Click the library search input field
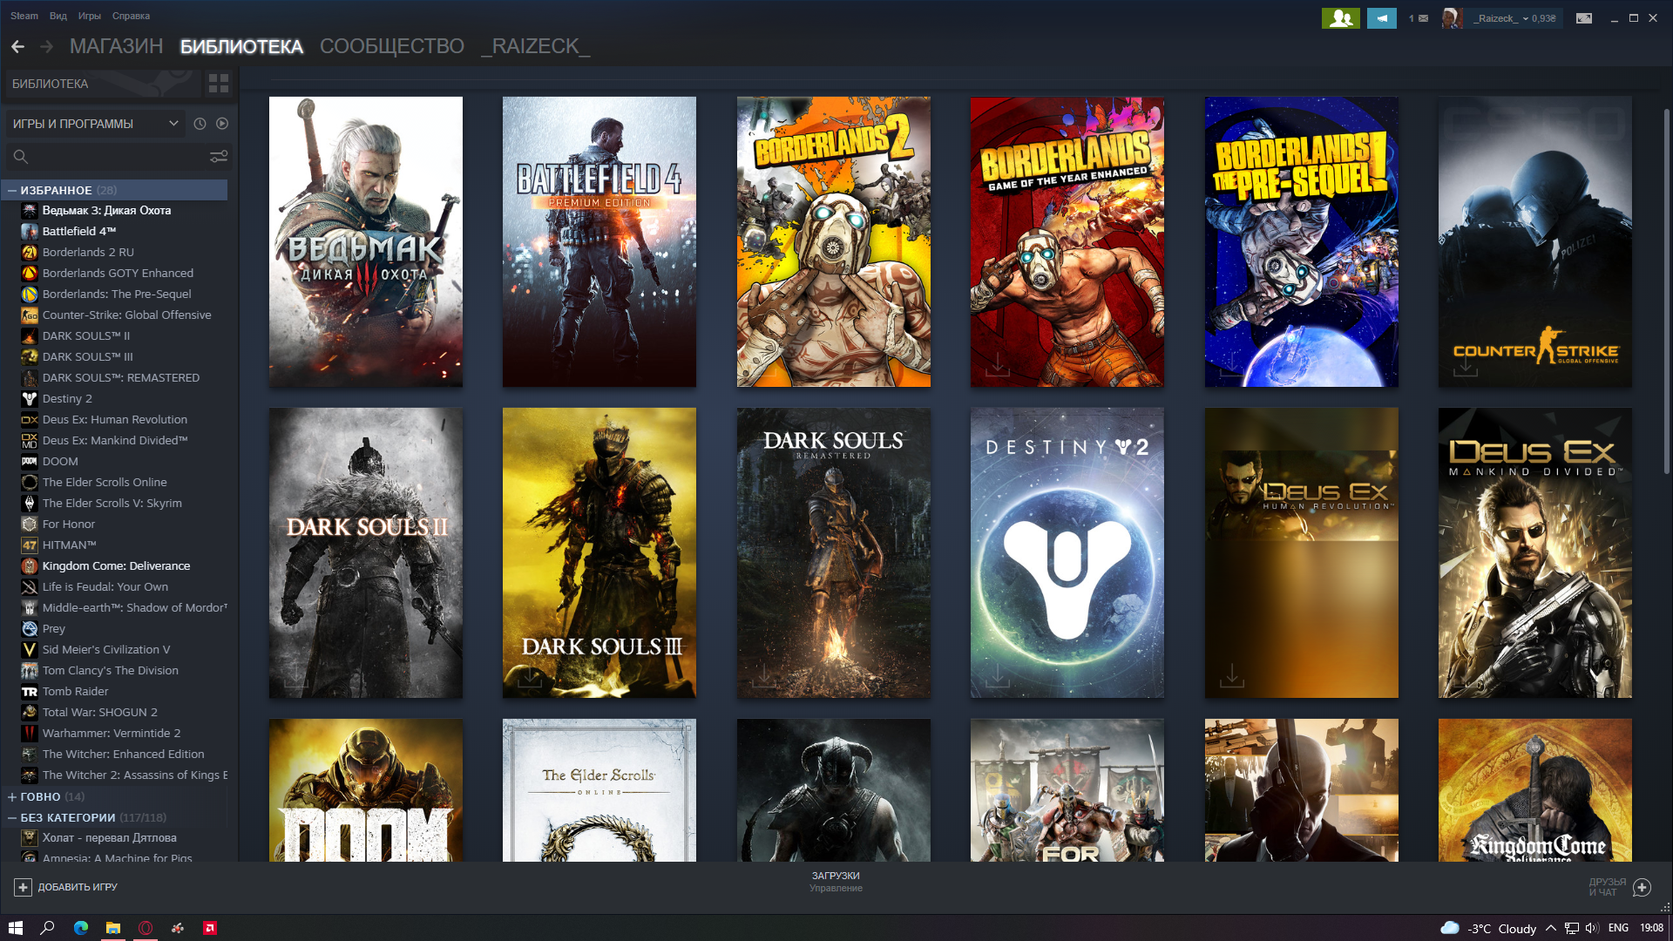Viewport: 1673px width, 941px height. [x=119, y=157]
